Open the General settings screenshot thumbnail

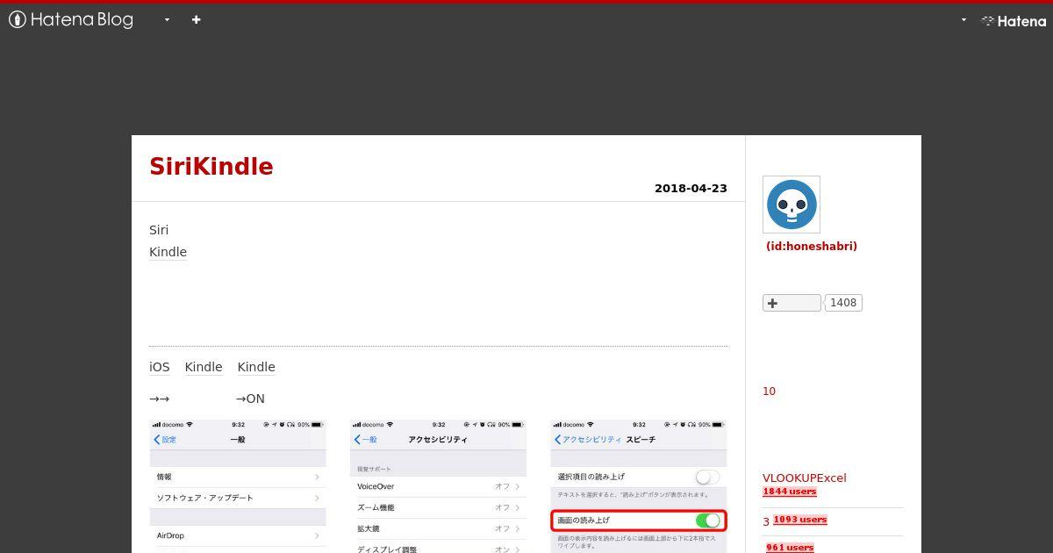238,485
